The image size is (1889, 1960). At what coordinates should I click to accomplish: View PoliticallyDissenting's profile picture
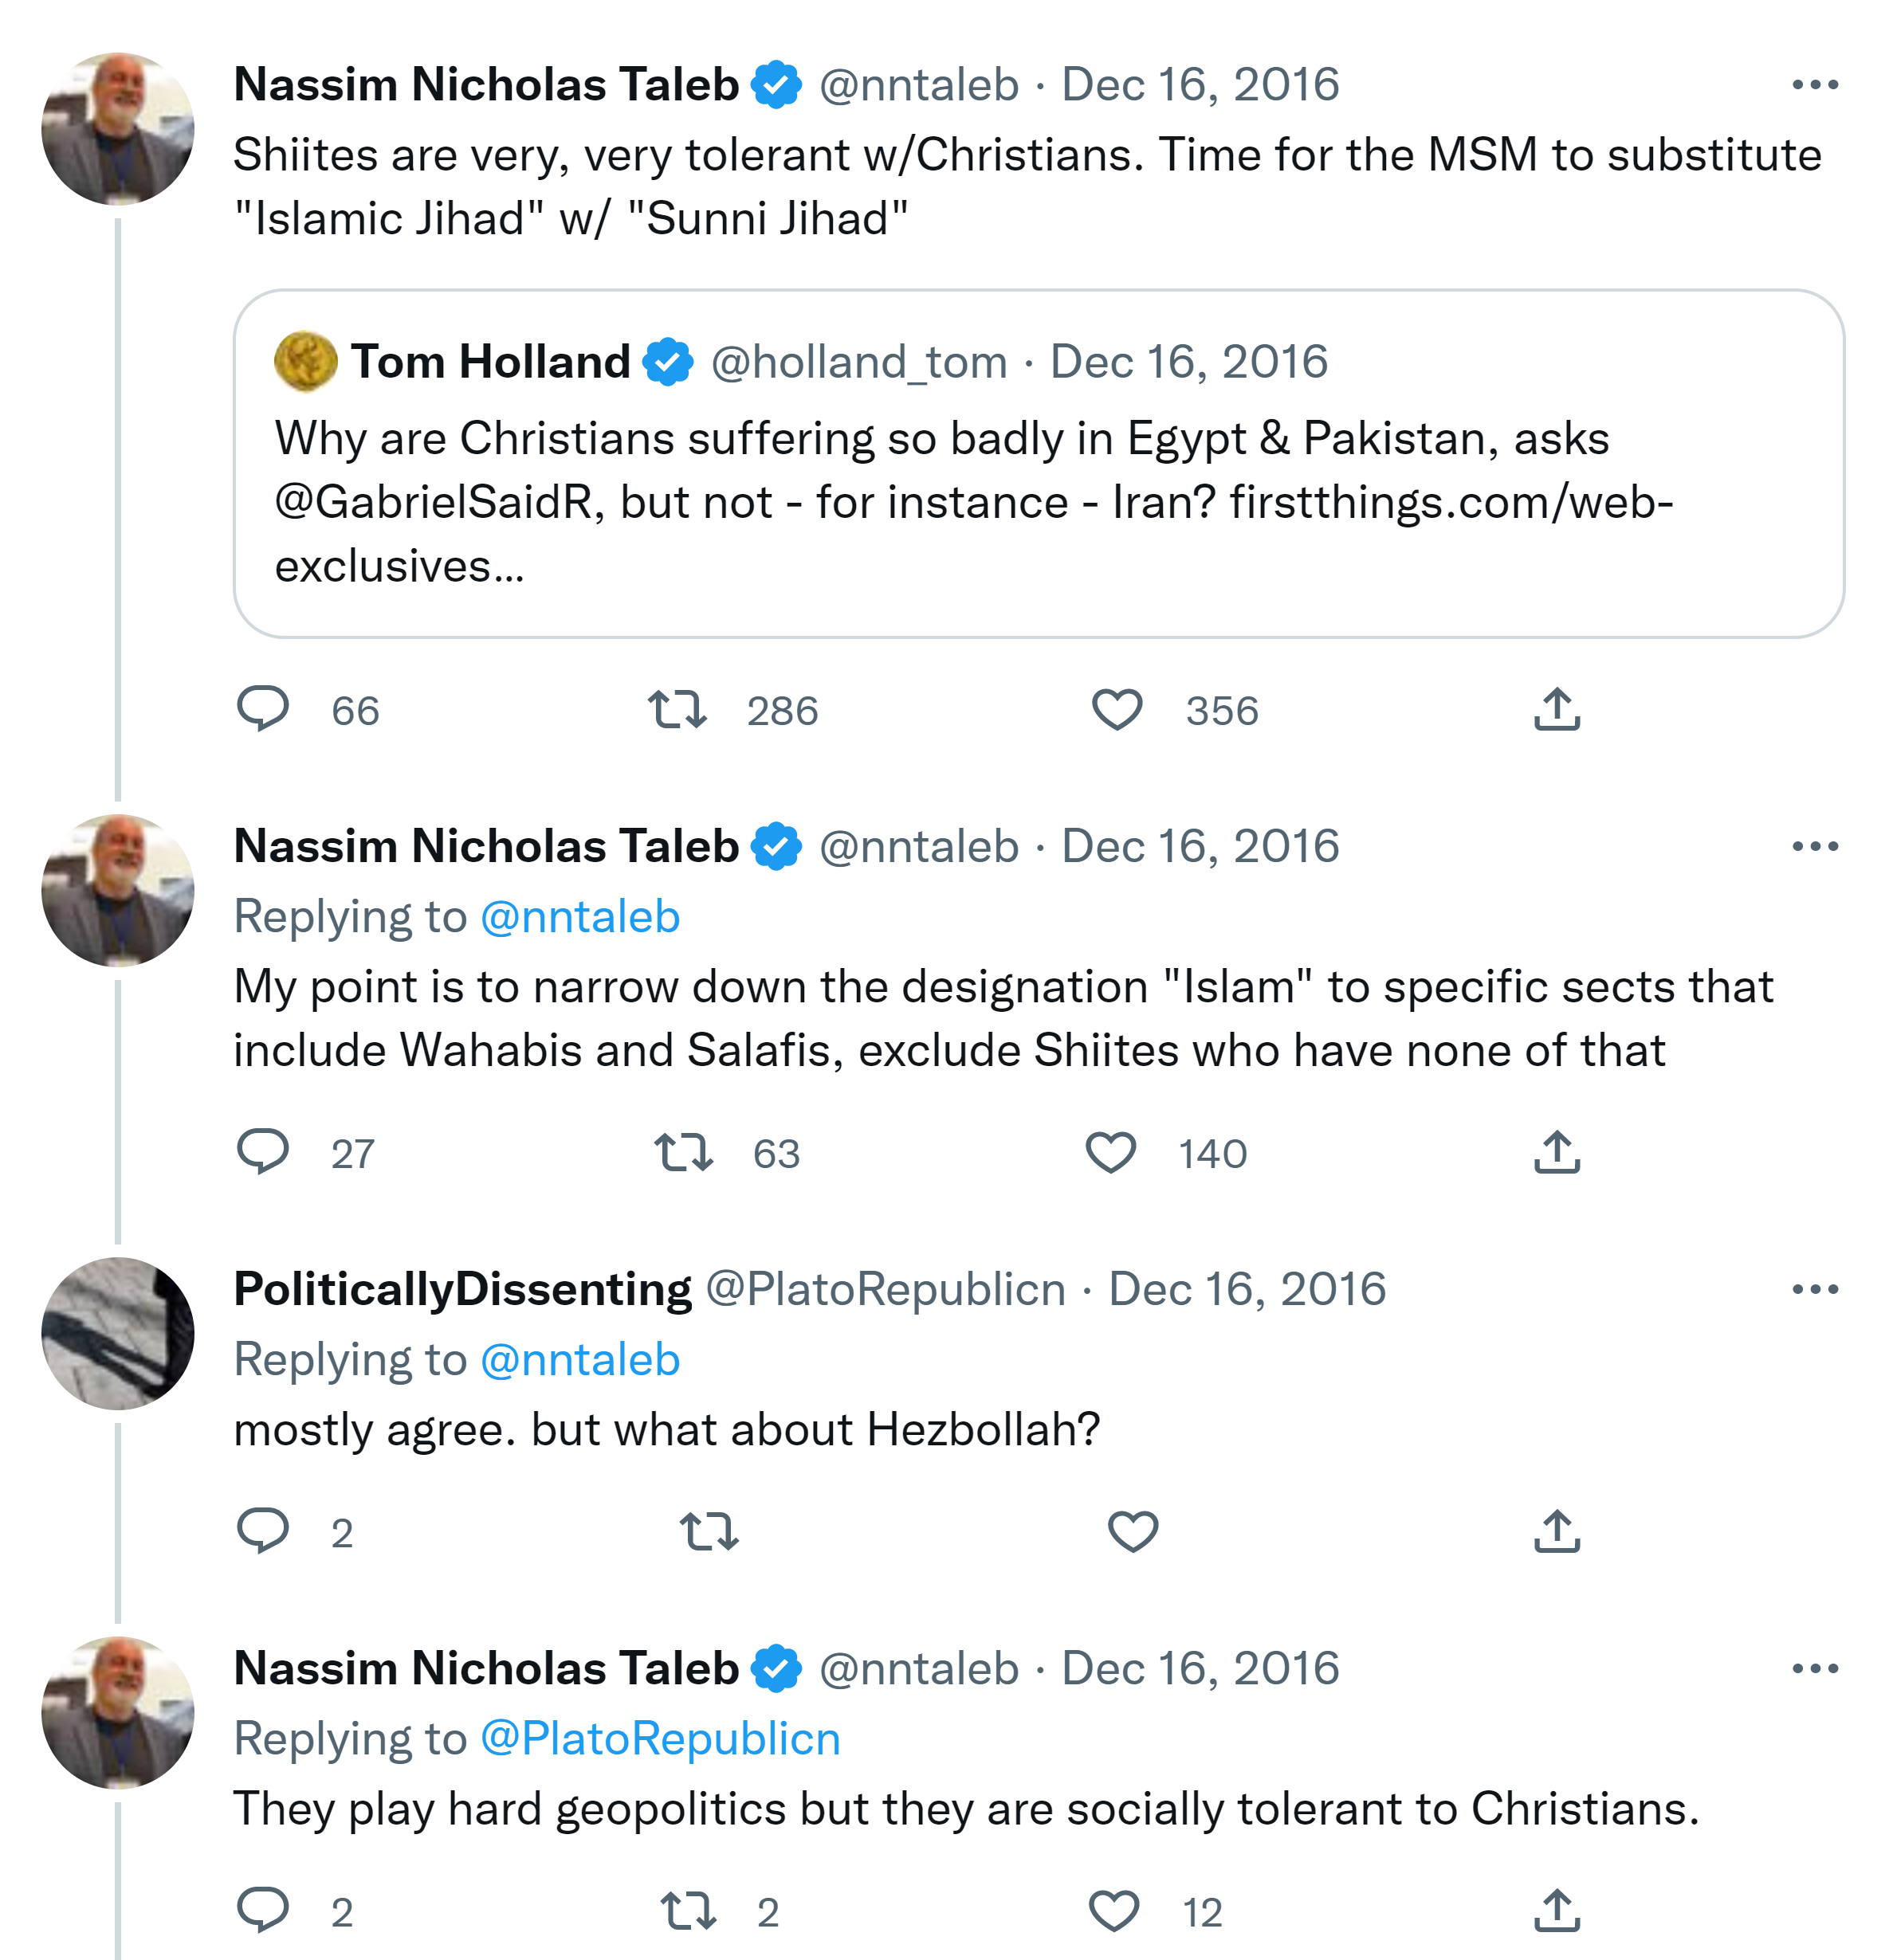[118, 1333]
